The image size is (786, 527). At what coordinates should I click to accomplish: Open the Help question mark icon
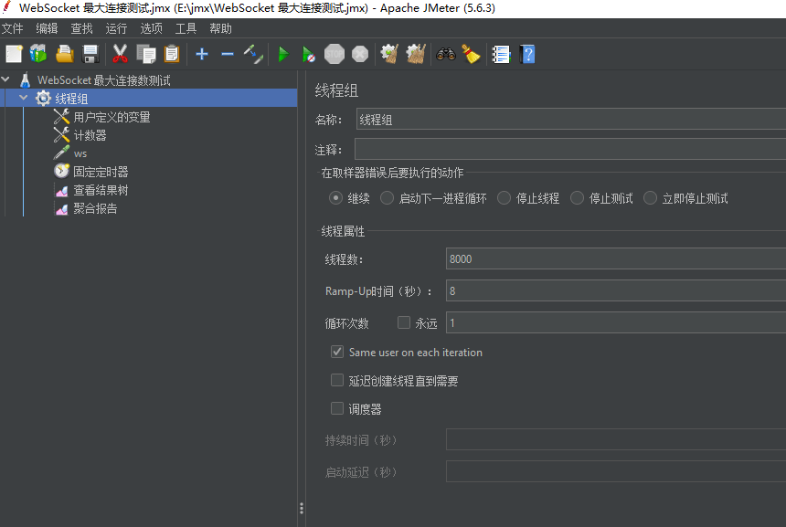[527, 54]
